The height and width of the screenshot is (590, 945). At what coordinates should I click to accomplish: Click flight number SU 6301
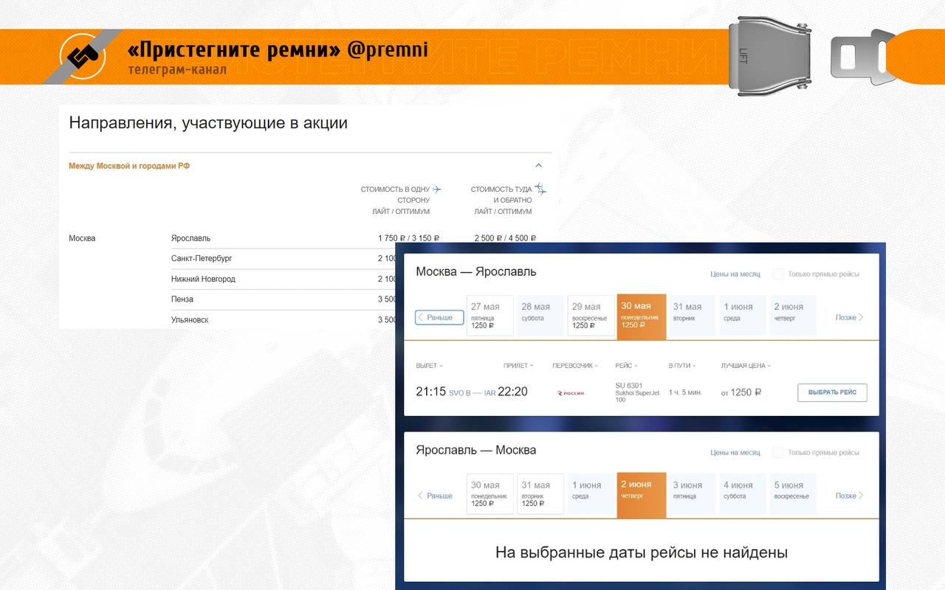point(629,386)
